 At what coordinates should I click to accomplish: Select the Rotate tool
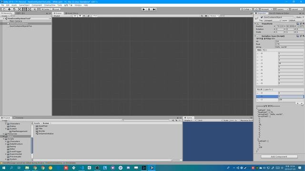14,9
